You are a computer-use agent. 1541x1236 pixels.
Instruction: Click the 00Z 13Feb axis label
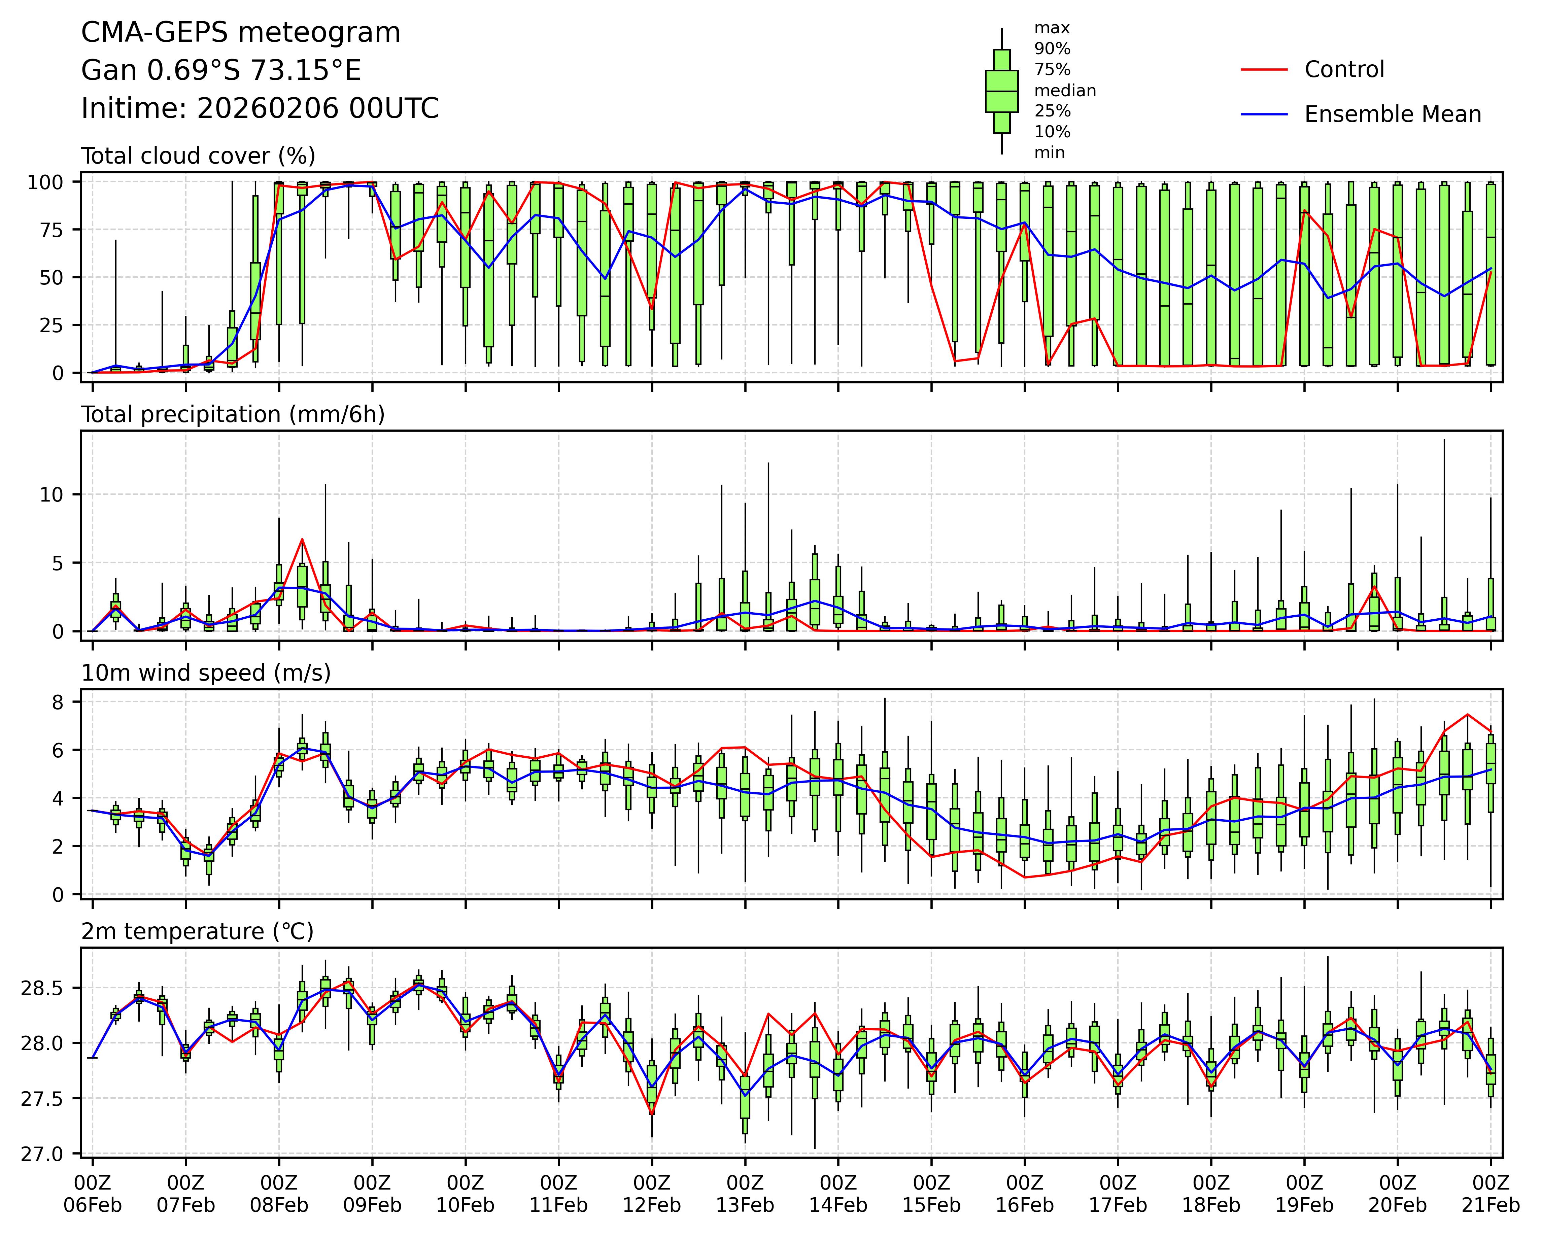(745, 1195)
